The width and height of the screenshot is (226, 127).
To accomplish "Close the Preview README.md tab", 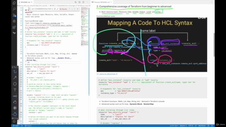I will [111, 2].
